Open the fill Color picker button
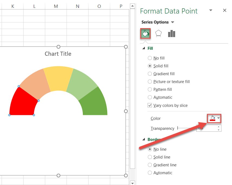The height and width of the screenshot is (185, 232). [x=213, y=118]
